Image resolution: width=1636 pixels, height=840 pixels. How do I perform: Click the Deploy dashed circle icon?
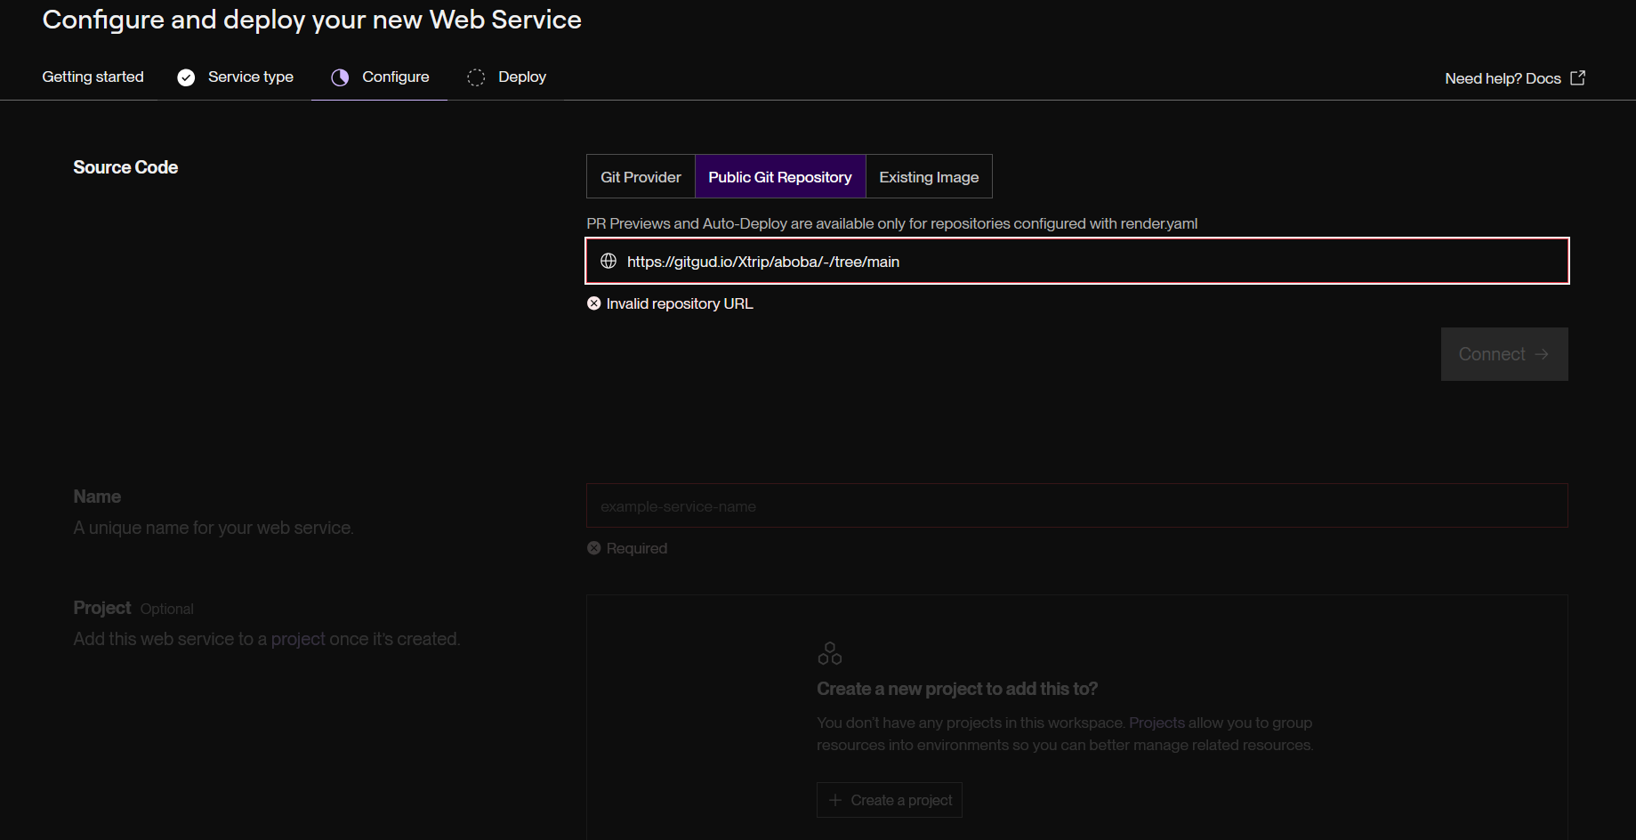[476, 78]
